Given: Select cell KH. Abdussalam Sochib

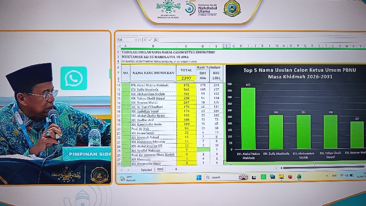Looking at the screenshot, I should pos(153,94).
